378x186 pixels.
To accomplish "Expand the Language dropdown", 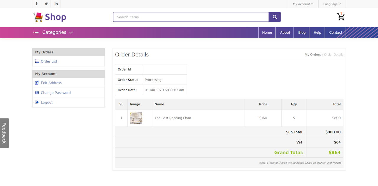I will (x=332, y=4).
